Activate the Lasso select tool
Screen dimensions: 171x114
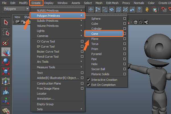6,32
